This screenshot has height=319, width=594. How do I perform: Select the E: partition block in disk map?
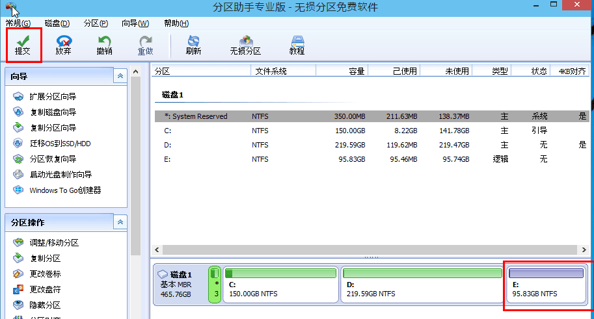pos(546,284)
